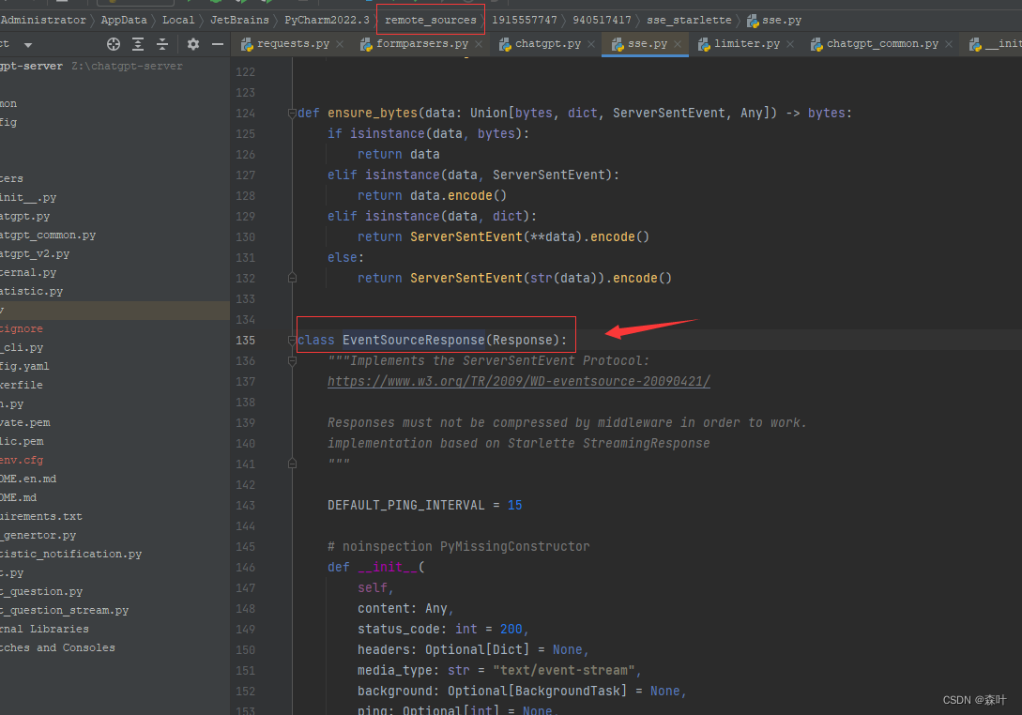Collapse the docstring fold marker at line 136
The image size is (1022, 715).
(x=292, y=360)
